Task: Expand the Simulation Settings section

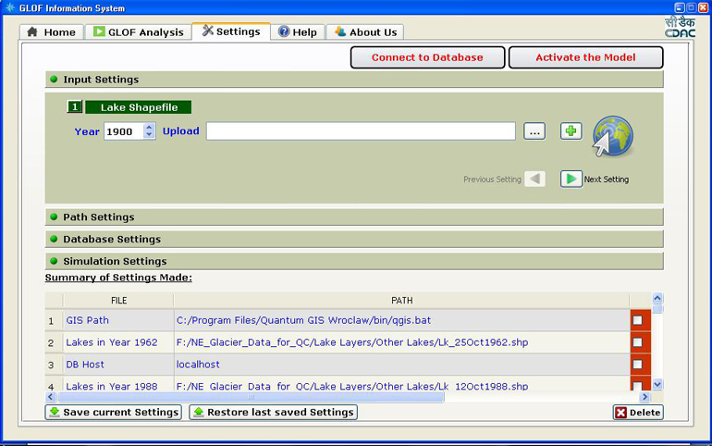Action: (x=115, y=262)
